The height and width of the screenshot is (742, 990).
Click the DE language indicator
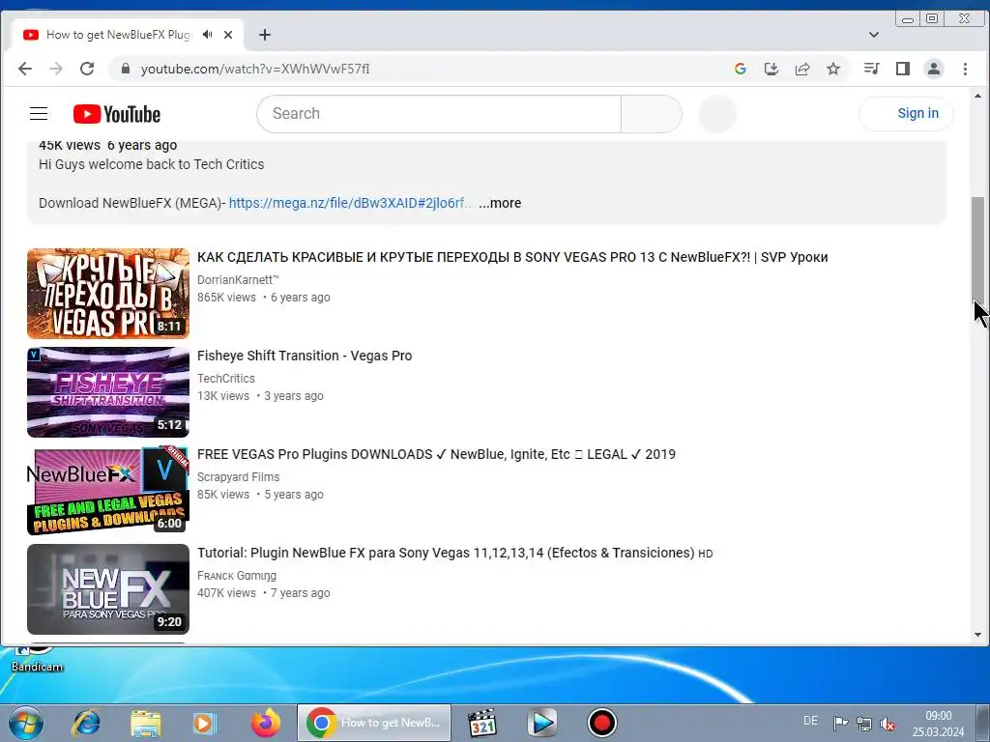(811, 721)
